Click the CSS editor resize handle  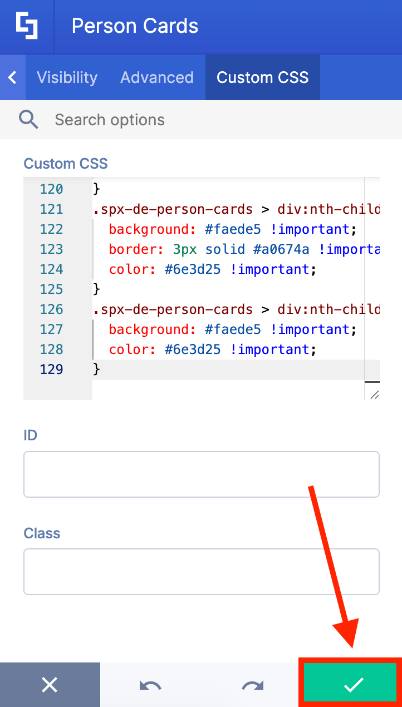374,394
